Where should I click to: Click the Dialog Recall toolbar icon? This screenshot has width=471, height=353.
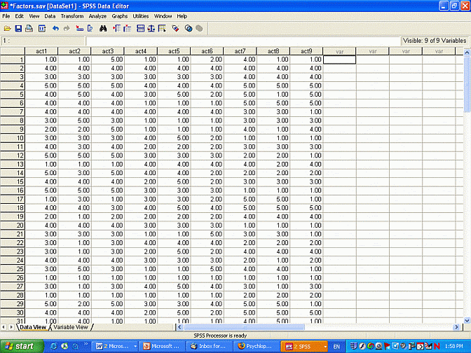point(41,28)
